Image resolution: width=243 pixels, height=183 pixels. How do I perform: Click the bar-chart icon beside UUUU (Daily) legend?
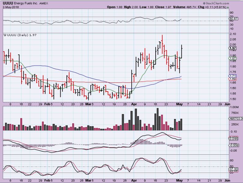click(5, 35)
